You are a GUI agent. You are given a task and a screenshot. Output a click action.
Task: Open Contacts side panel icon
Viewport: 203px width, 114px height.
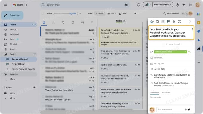pos(199,40)
